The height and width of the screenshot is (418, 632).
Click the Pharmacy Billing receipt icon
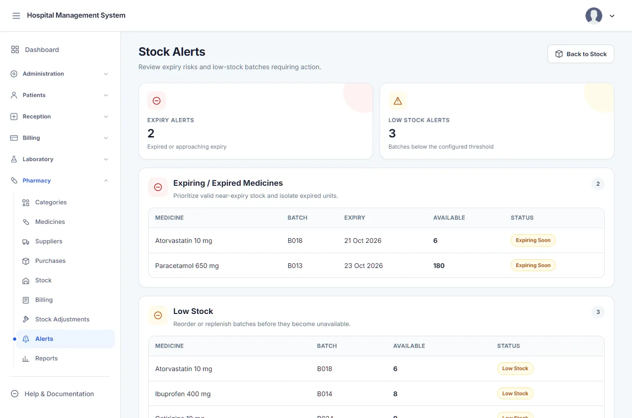tap(26, 300)
